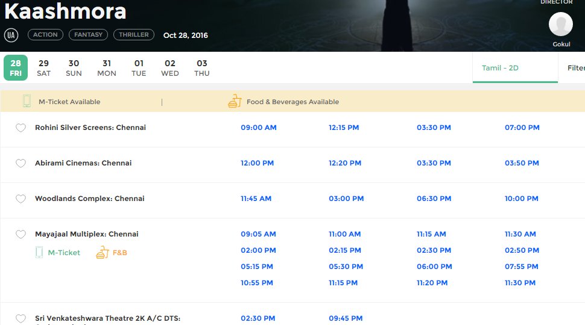Click the Food & Beverages icon in legend bar
This screenshot has height=325, width=585.
click(235, 101)
